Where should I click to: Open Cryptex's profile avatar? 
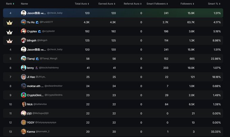pos(23,31)
